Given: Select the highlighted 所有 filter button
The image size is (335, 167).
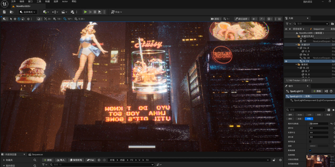Looking at the screenshot, I should click(309, 119).
